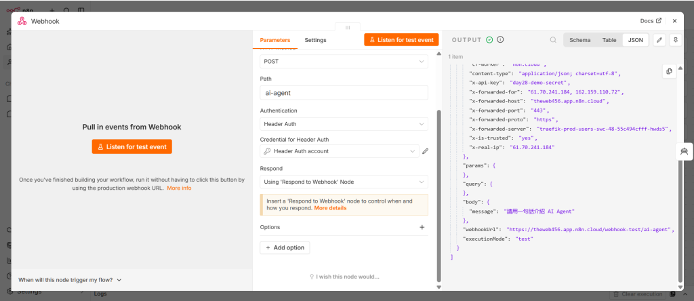Switch output view to Table
This screenshot has width=694, height=301.
[609, 40]
